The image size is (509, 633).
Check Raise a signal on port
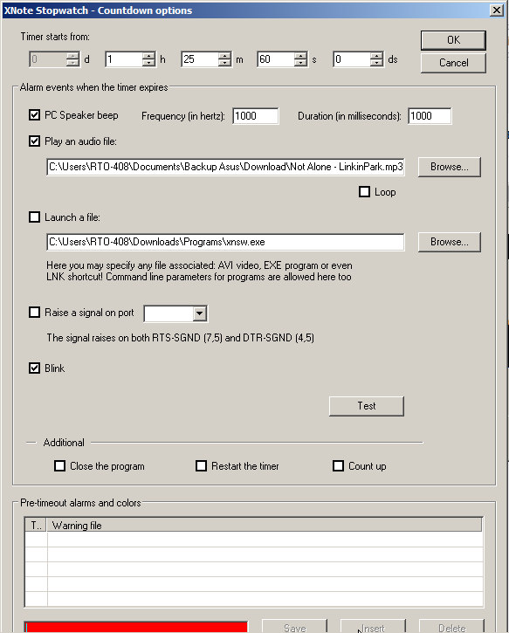[34, 313]
